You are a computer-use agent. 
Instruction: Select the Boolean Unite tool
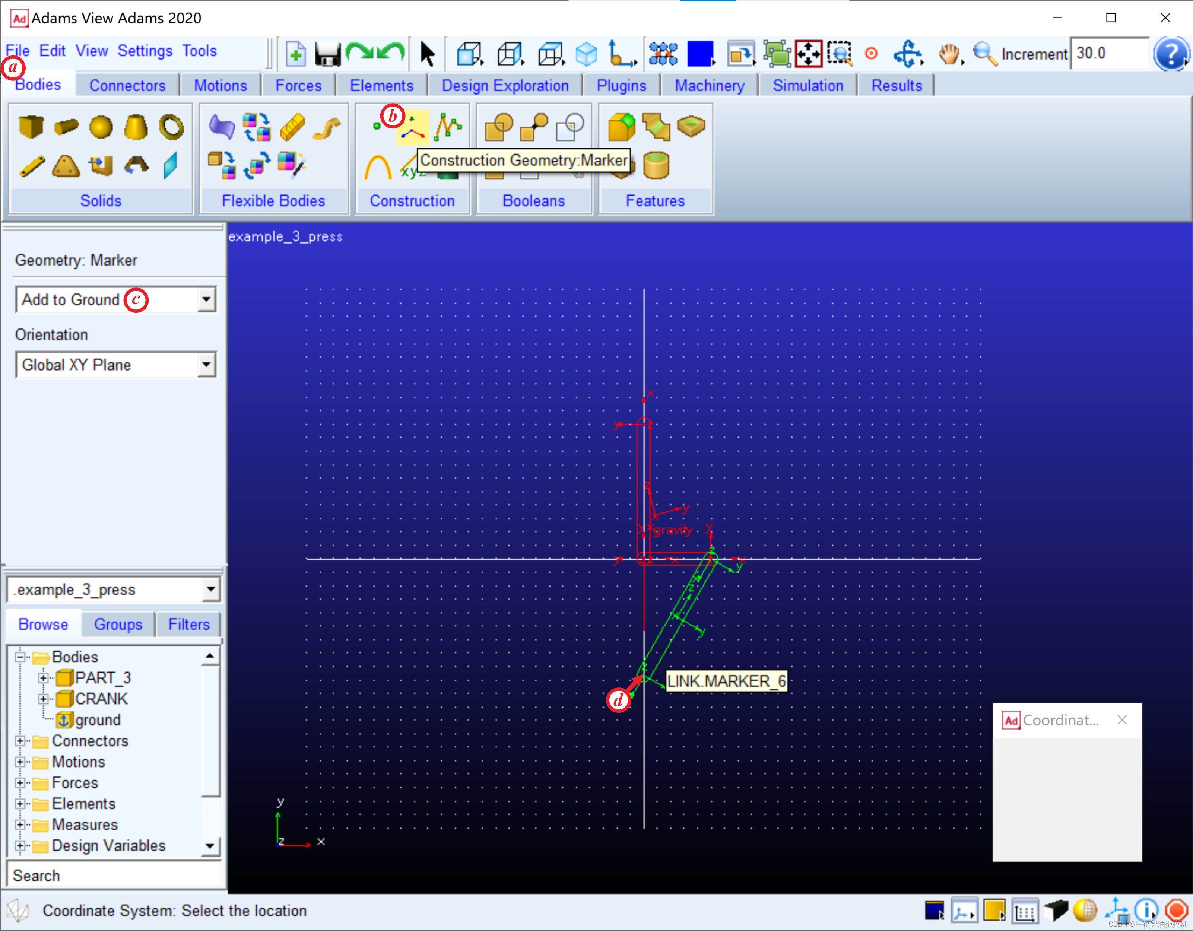498,127
